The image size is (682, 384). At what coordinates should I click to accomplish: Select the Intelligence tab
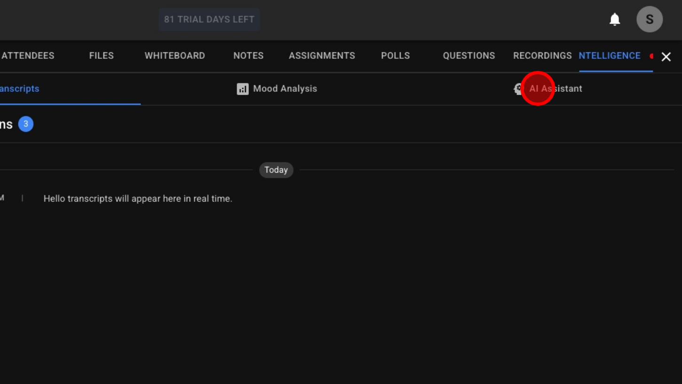610,56
